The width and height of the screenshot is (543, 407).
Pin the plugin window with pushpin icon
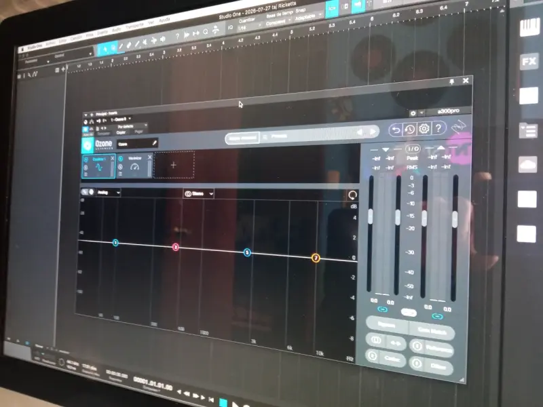pyautogui.click(x=451, y=81)
